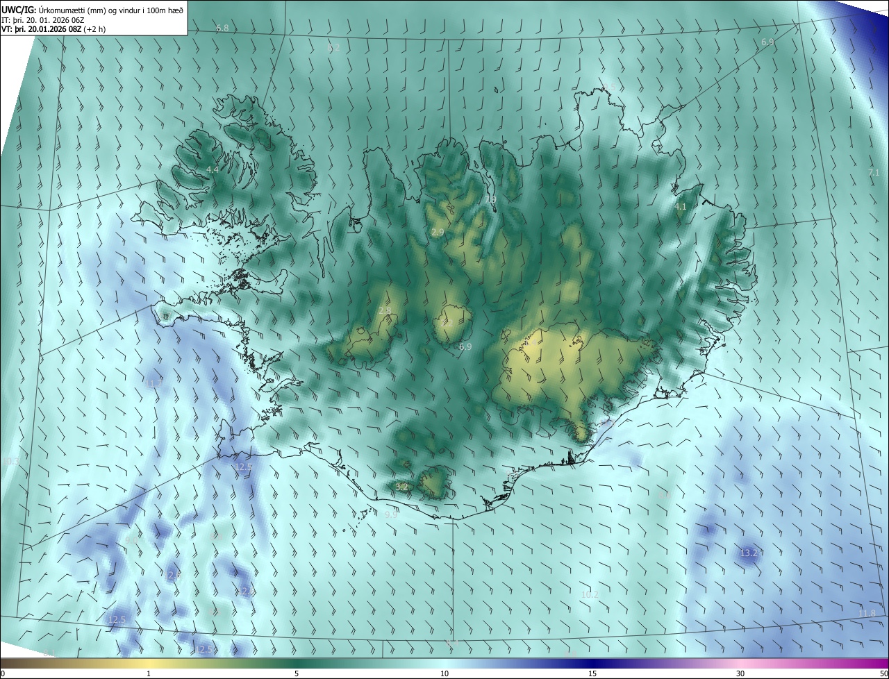Select the 2.8 value above Langjökull glacier
Screen dimensions: 889x679
click(x=385, y=311)
